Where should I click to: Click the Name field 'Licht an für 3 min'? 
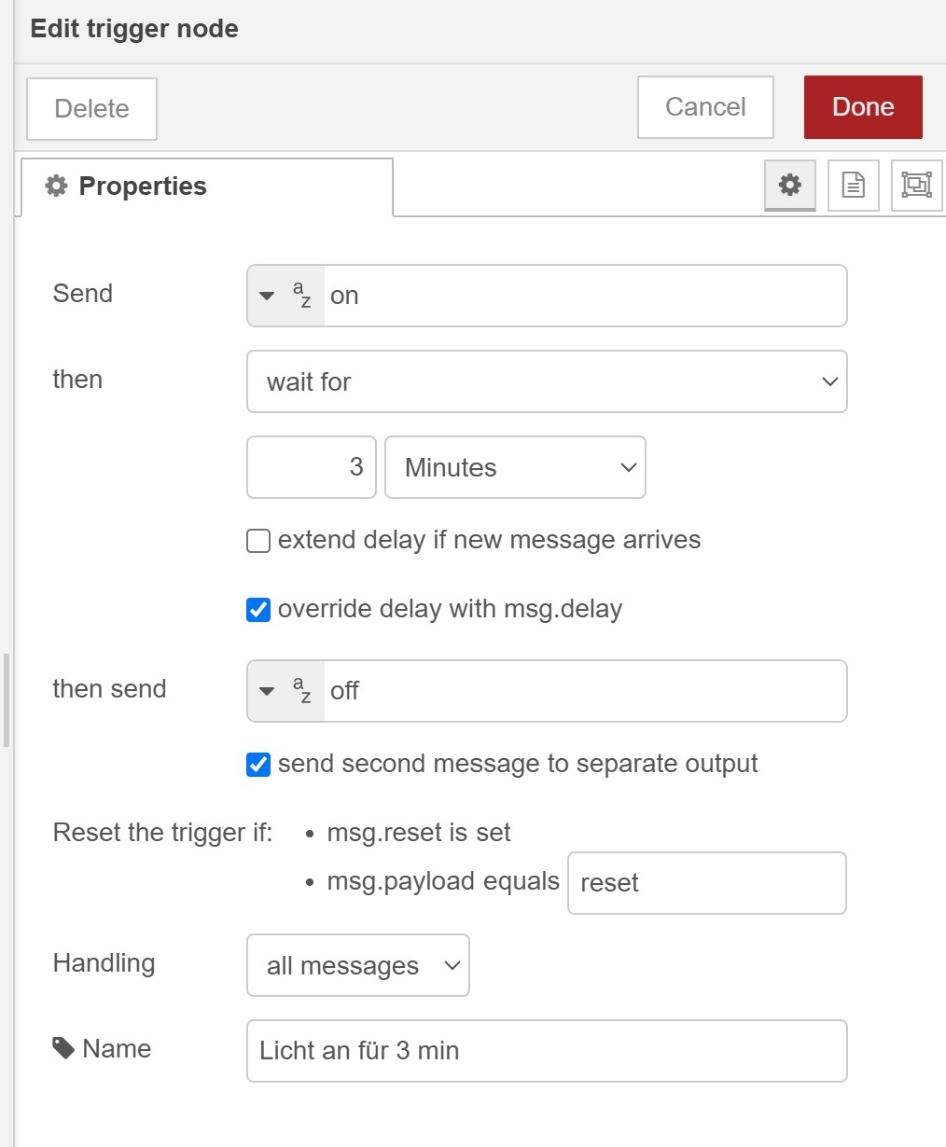point(547,1051)
